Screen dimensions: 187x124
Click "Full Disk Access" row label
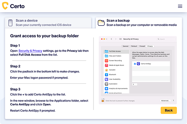(115, 51)
